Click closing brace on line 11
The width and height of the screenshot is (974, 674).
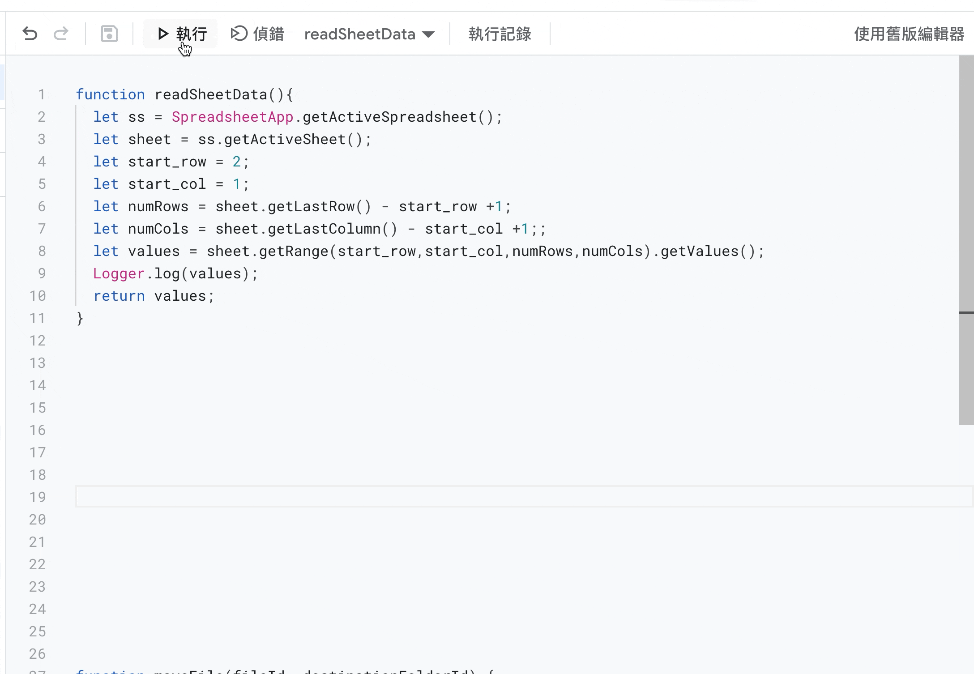(x=80, y=318)
